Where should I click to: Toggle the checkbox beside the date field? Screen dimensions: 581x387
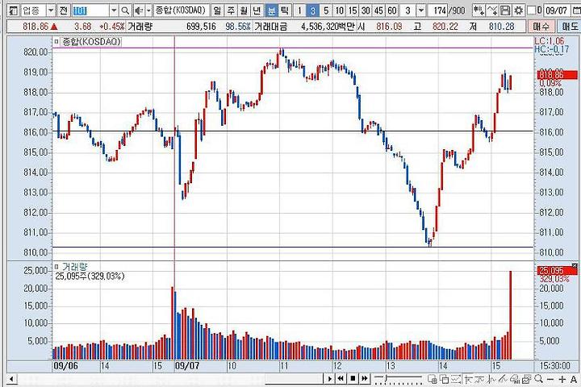tap(531, 10)
